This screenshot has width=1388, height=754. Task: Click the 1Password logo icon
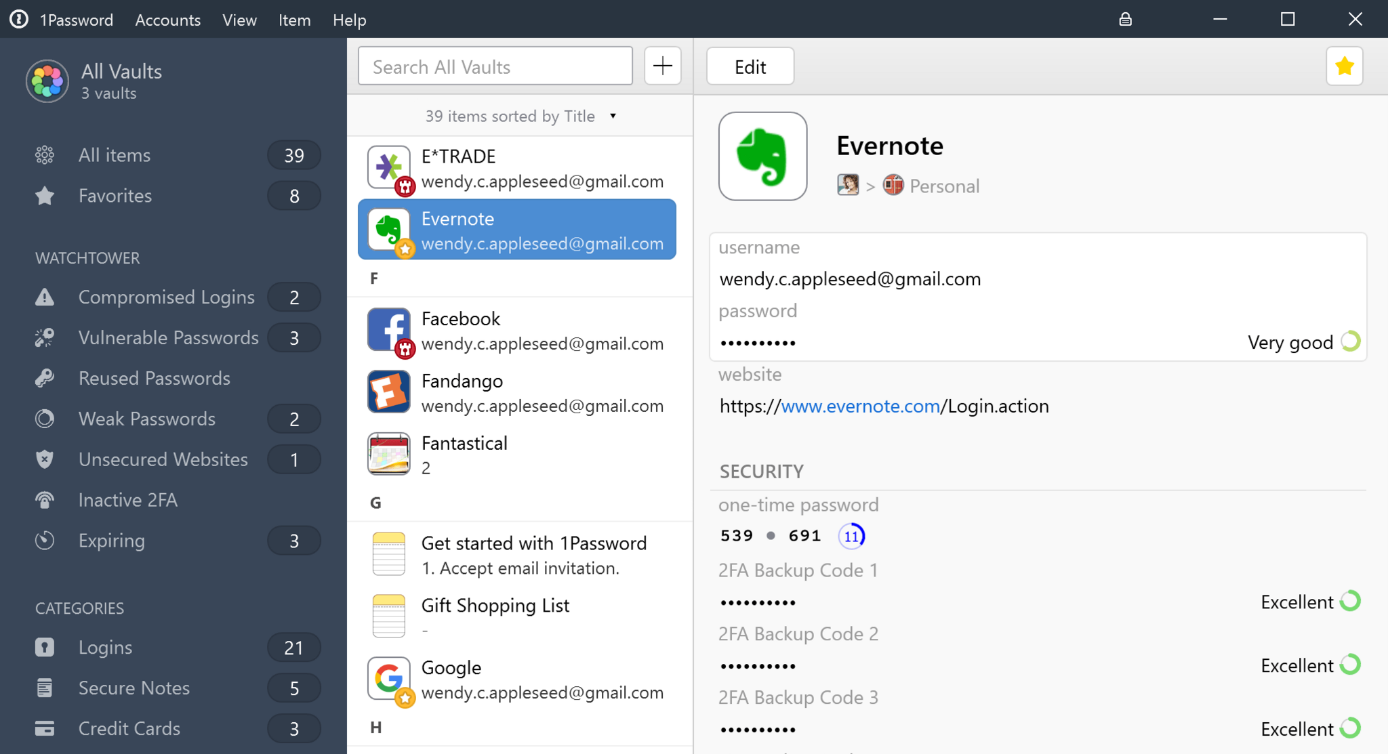[19, 19]
